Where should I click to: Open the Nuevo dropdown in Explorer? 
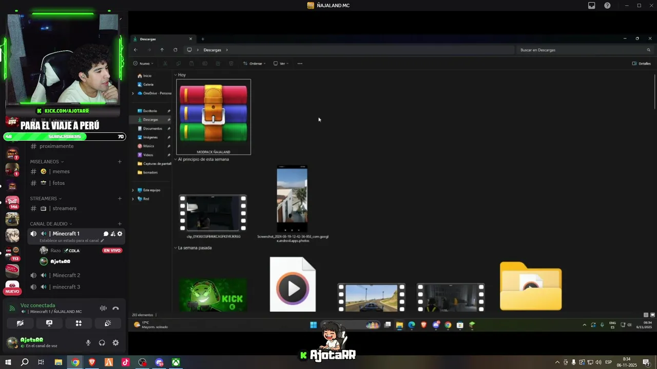tap(143, 64)
